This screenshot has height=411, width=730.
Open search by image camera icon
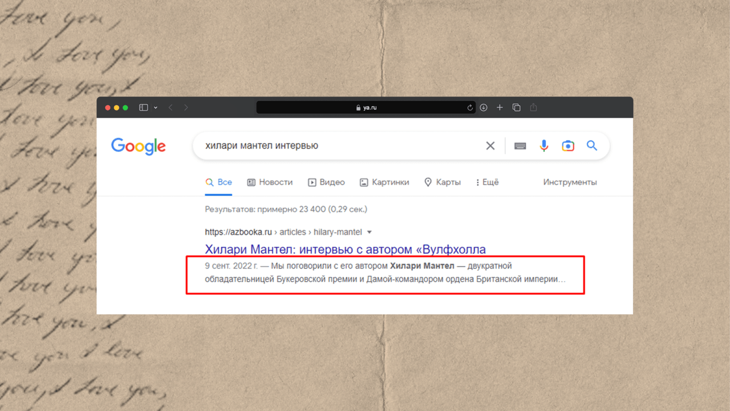(x=568, y=146)
